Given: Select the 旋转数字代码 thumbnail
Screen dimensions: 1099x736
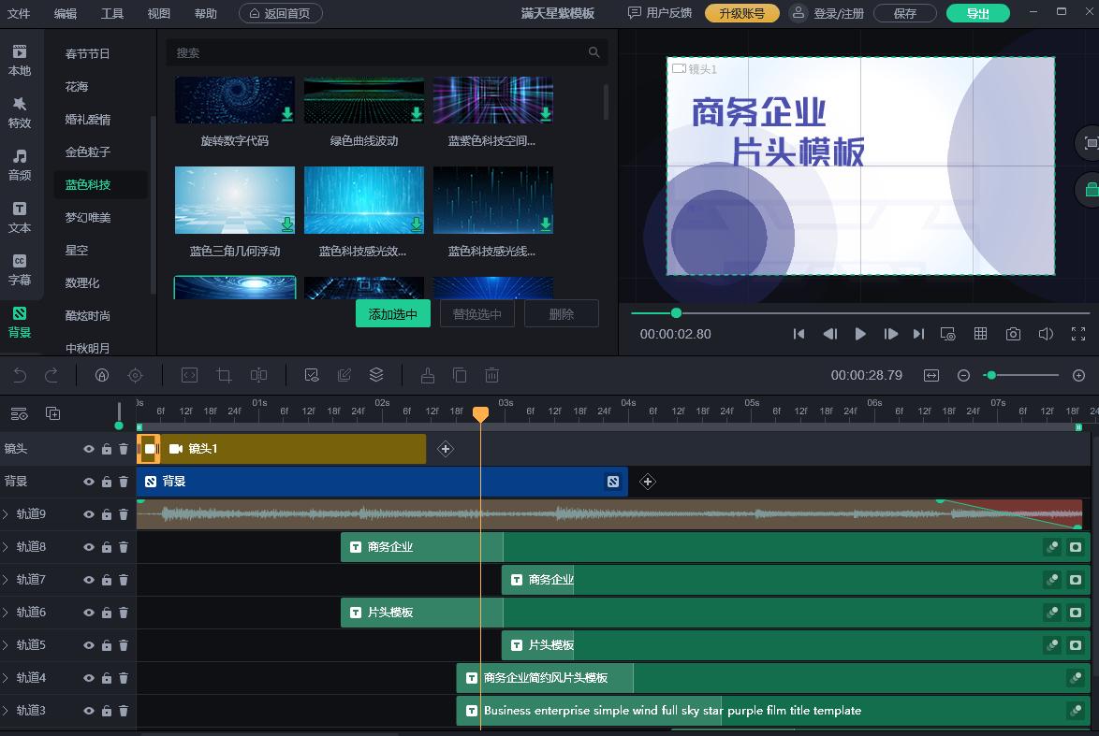Looking at the screenshot, I should [x=234, y=100].
